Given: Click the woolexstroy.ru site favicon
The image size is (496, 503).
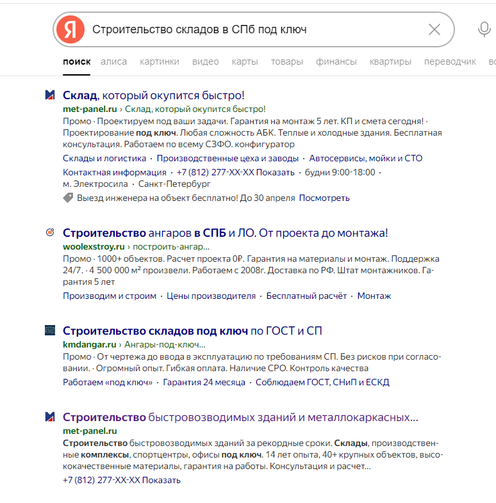Looking at the screenshot, I should [50, 232].
